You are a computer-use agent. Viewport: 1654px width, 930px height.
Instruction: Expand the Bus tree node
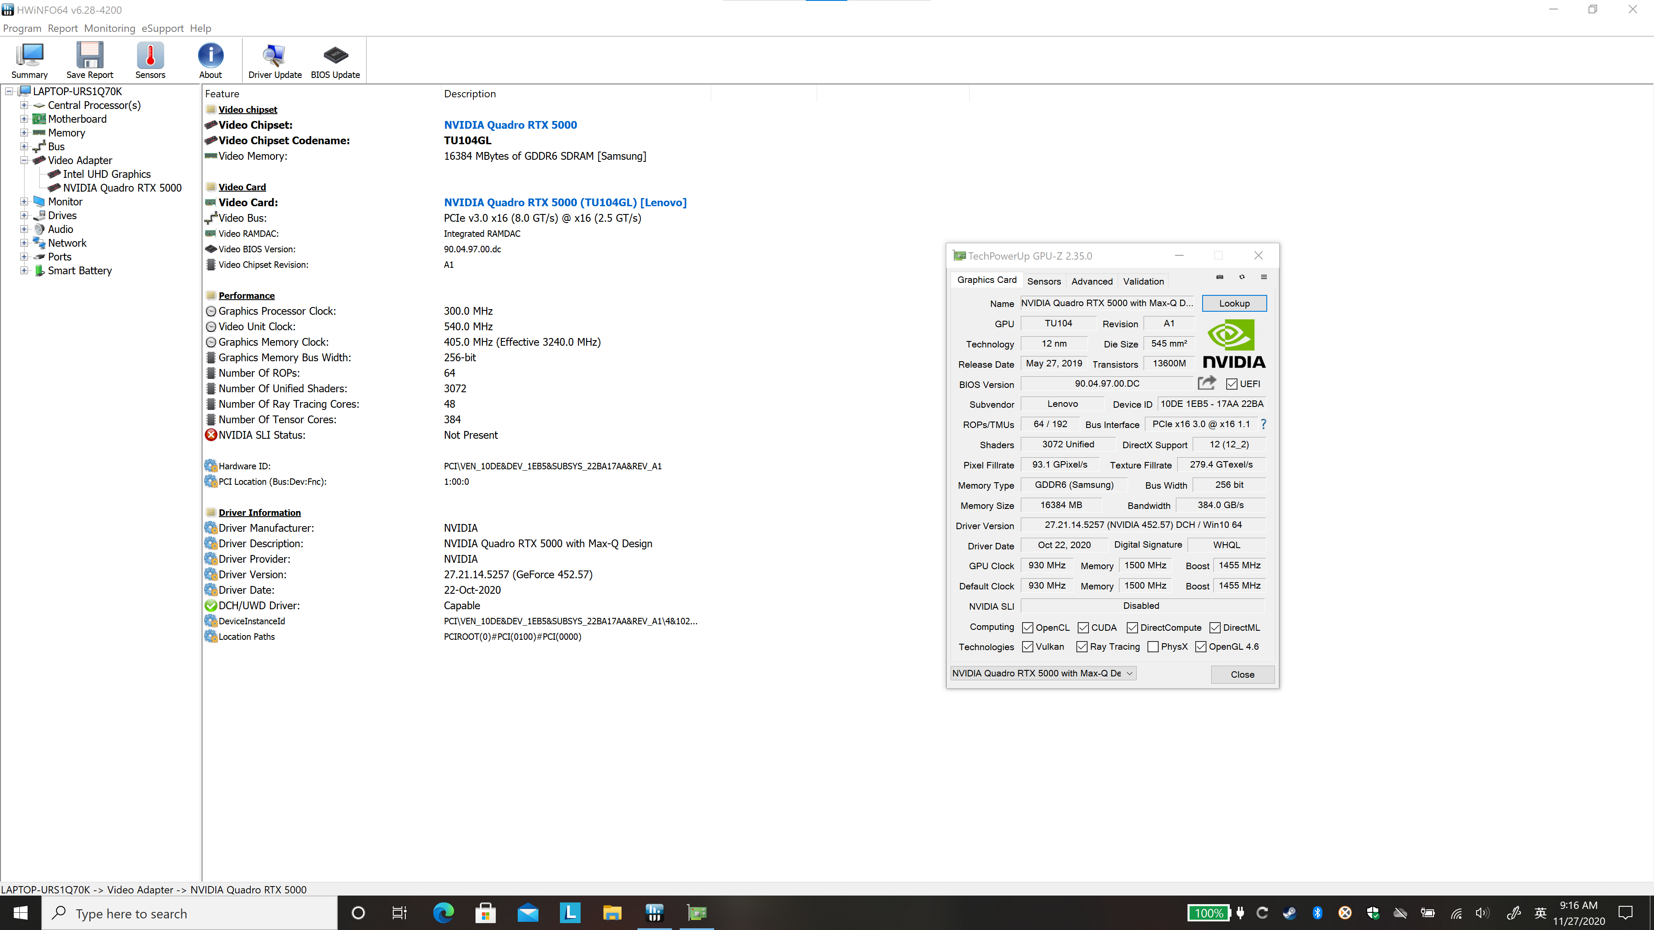(x=24, y=146)
